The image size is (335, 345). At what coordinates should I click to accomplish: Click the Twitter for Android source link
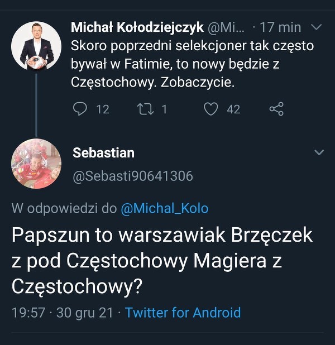183,313
